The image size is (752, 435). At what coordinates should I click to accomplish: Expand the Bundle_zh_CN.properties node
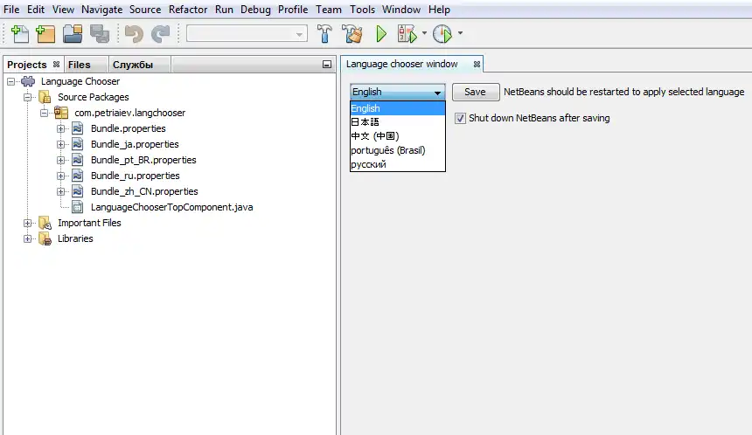(x=60, y=191)
